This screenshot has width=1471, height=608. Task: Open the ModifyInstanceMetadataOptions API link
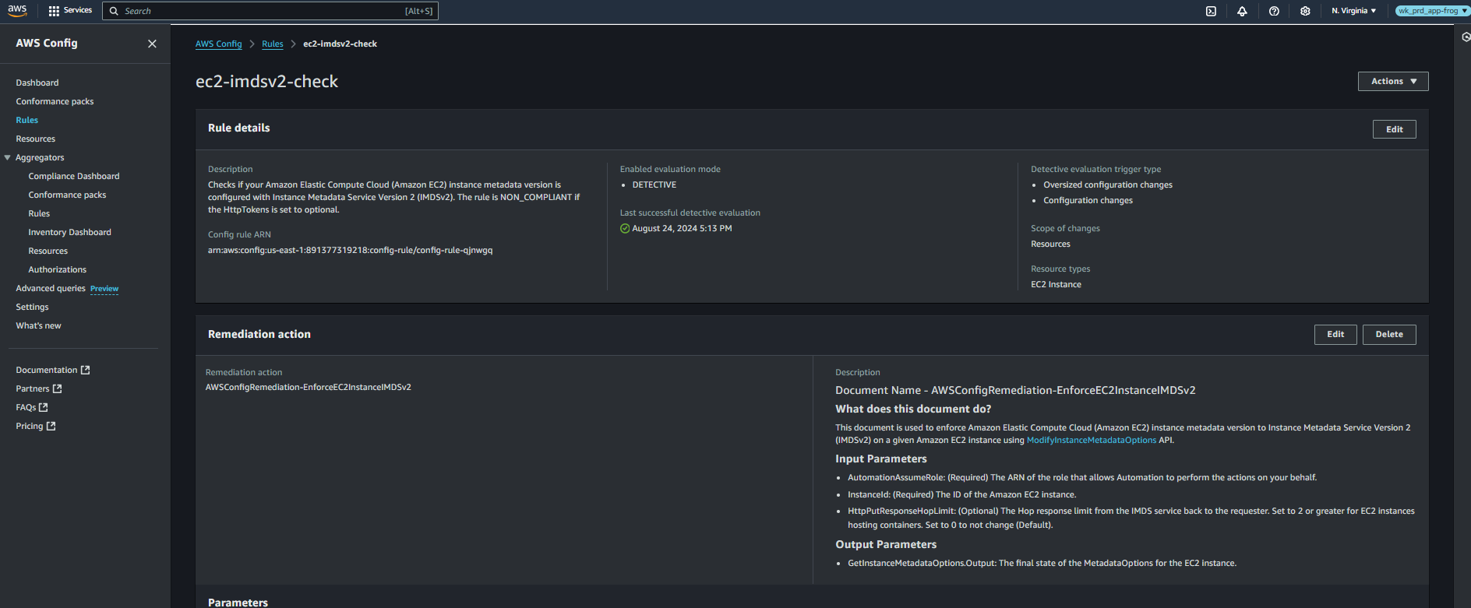[1091, 440]
